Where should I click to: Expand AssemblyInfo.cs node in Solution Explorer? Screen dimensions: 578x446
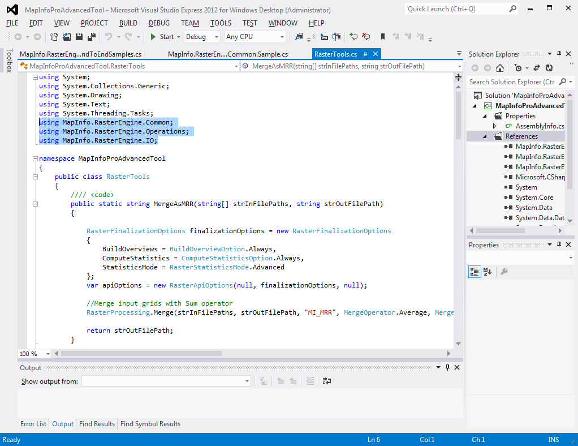pos(495,126)
